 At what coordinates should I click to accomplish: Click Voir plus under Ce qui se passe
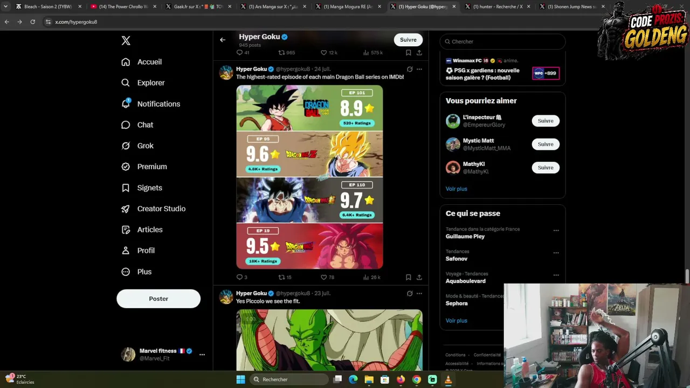457,321
